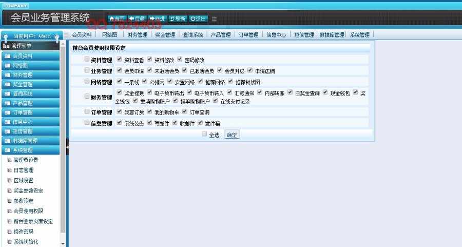Tick the 资料管理 group checkbox

(x=87, y=59)
